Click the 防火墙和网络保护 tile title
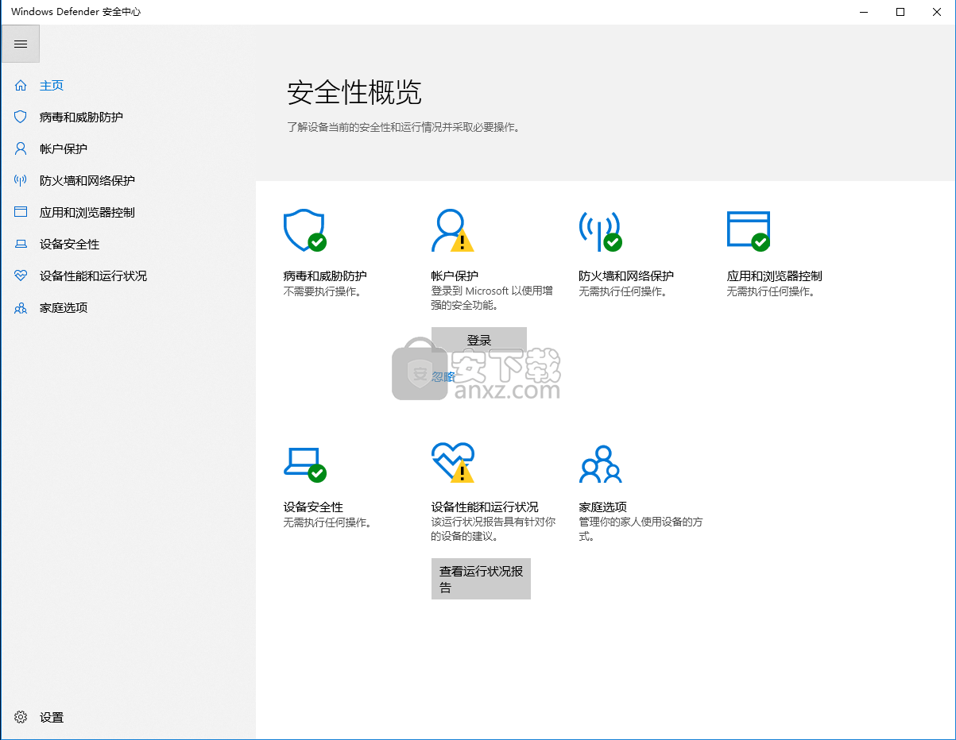This screenshot has height=740, width=956. [x=626, y=276]
